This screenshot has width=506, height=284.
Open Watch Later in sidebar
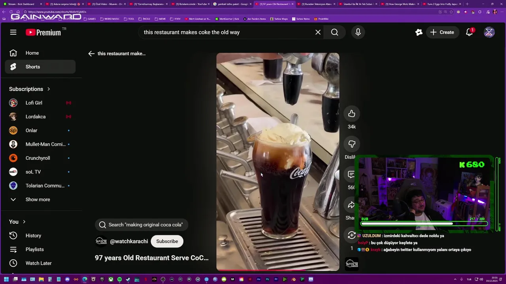point(40,263)
